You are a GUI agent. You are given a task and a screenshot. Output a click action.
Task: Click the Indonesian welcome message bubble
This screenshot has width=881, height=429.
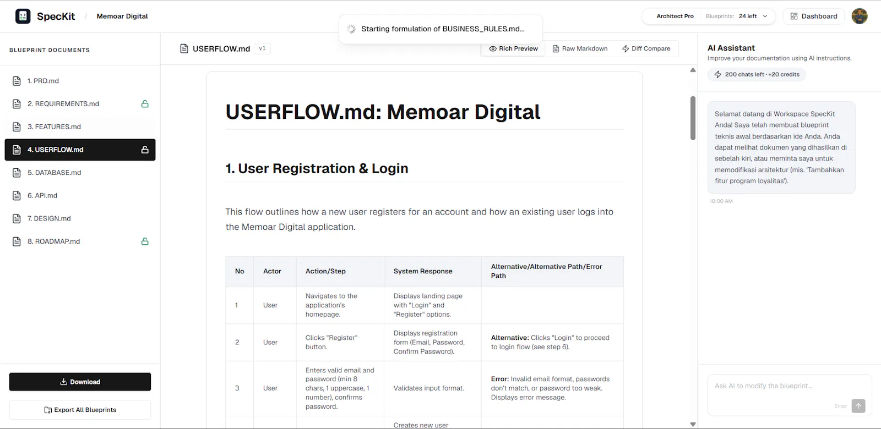click(781, 147)
